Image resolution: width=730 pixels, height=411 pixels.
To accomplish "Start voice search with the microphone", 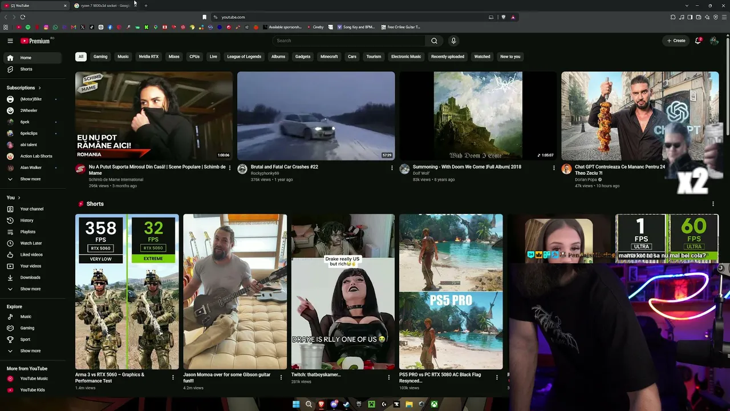I will (x=453, y=41).
